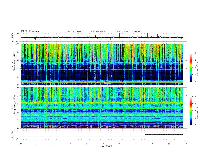The image size is (209, 161).
Task: Click the 'start UT = 13:30:0' text
Action: (127, 32)
